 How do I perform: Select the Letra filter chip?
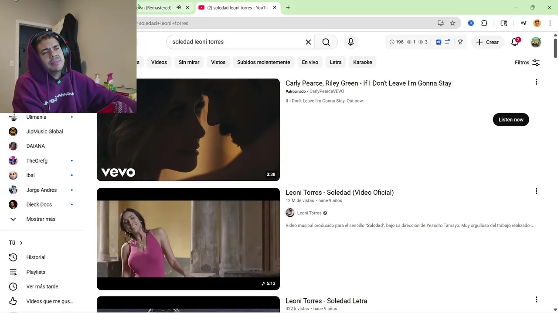click(336, 62)
